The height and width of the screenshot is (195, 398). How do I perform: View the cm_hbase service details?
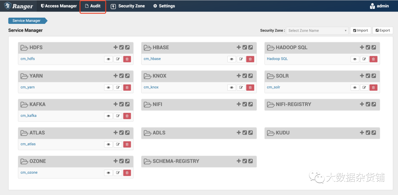[x=231, y=59]
